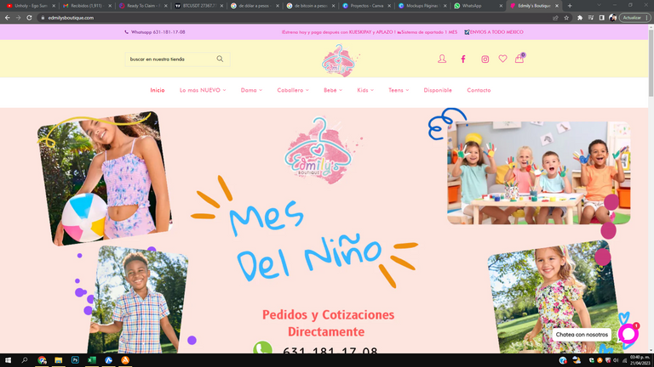Click the page vertical scrollbar
This screenshot has width=654, height=367.
[651, 62]
